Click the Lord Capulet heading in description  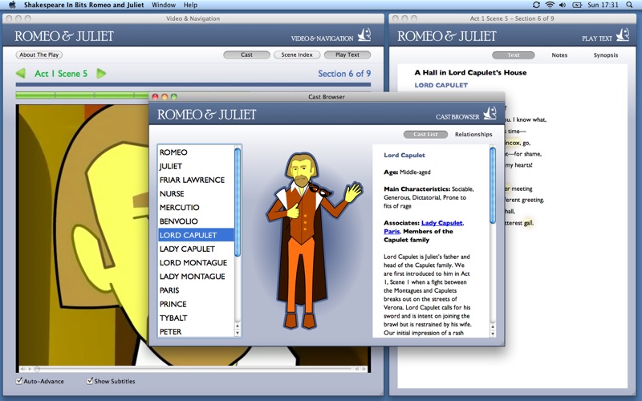[x=404, y=155]
